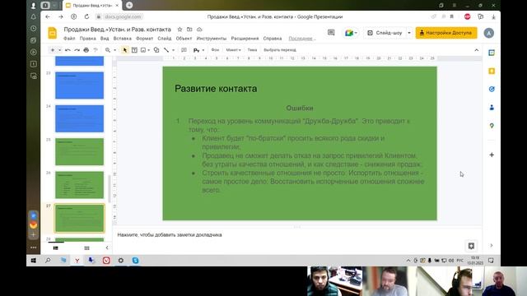This screenshot has height=296, width=527.
Task: Open the Правка menu
Action: (x=88, y=39)
